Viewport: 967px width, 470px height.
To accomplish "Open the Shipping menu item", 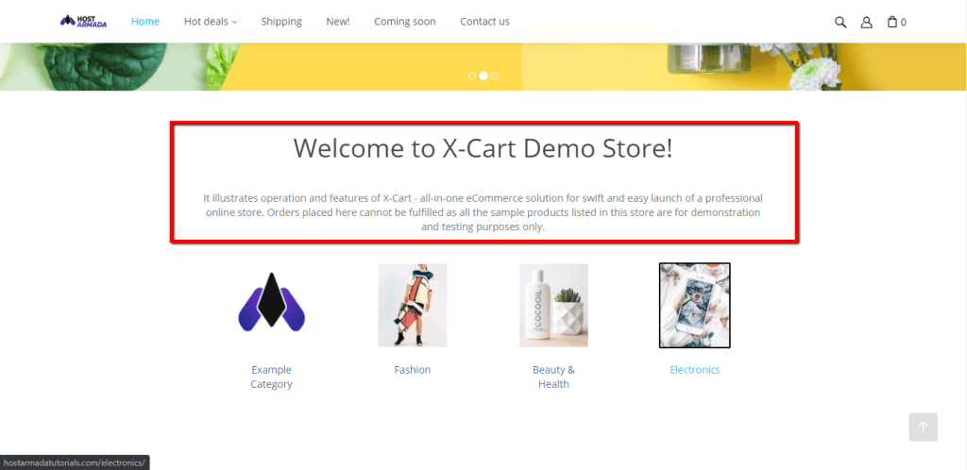I will [x=281, y=22].
